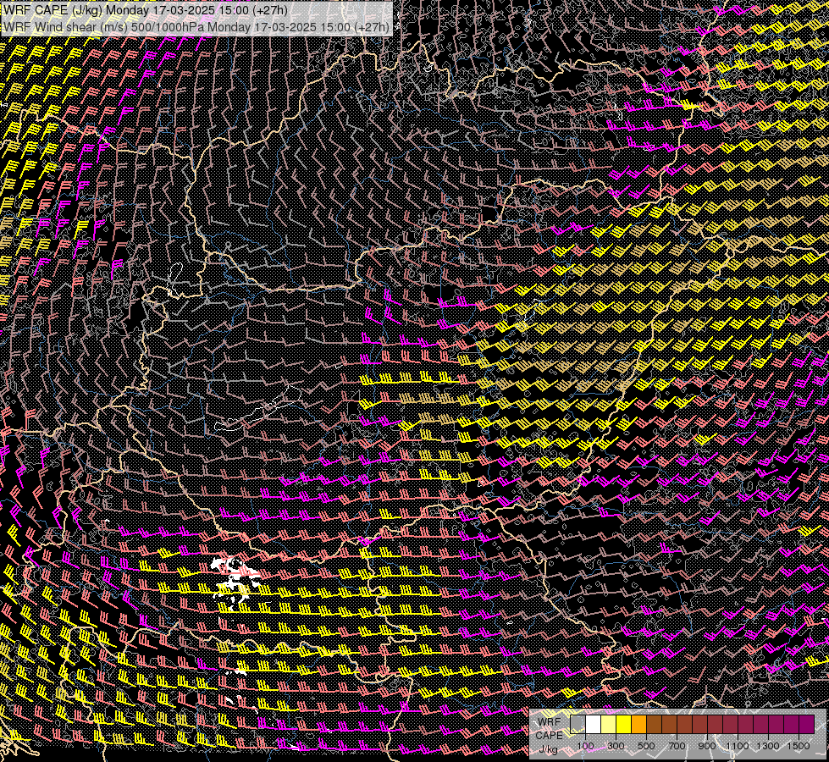Click the J/kg unit label in legend
Image resolution: width=829 pixels, height=762 pixels.
pos(548,749)
